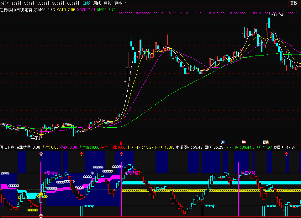Click the MA60 green average label
The image size is (301, 218).
pyautogui.click(x=107, y=10)
